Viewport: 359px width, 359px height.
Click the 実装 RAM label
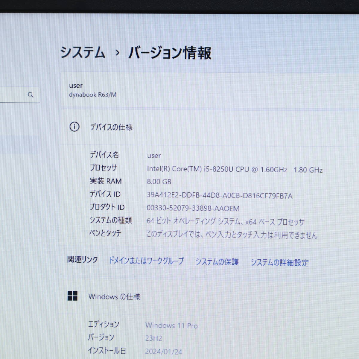click(x=106, y=181)
